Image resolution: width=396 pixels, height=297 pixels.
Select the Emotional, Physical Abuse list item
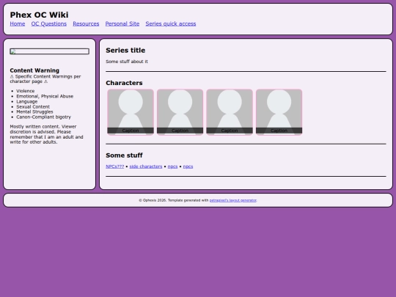click(45, 96)
